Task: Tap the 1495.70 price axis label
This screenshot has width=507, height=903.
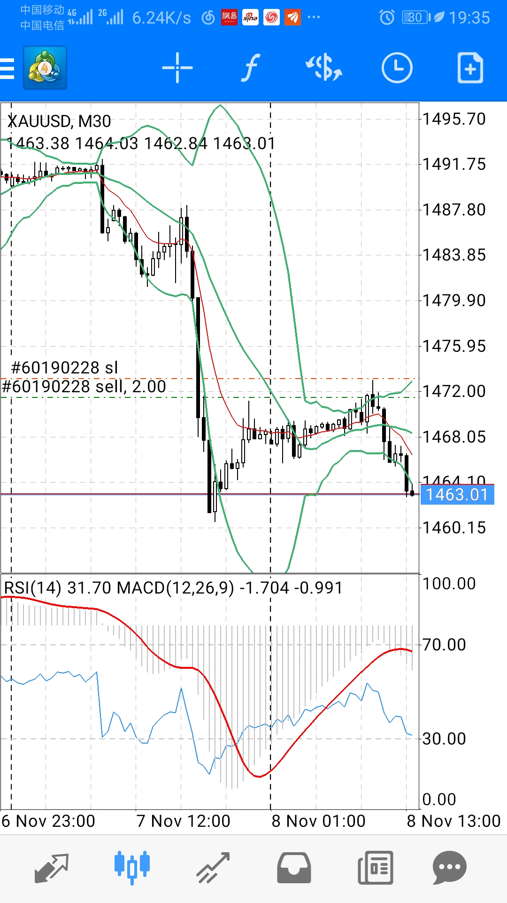Action: [x=454, y=119]
